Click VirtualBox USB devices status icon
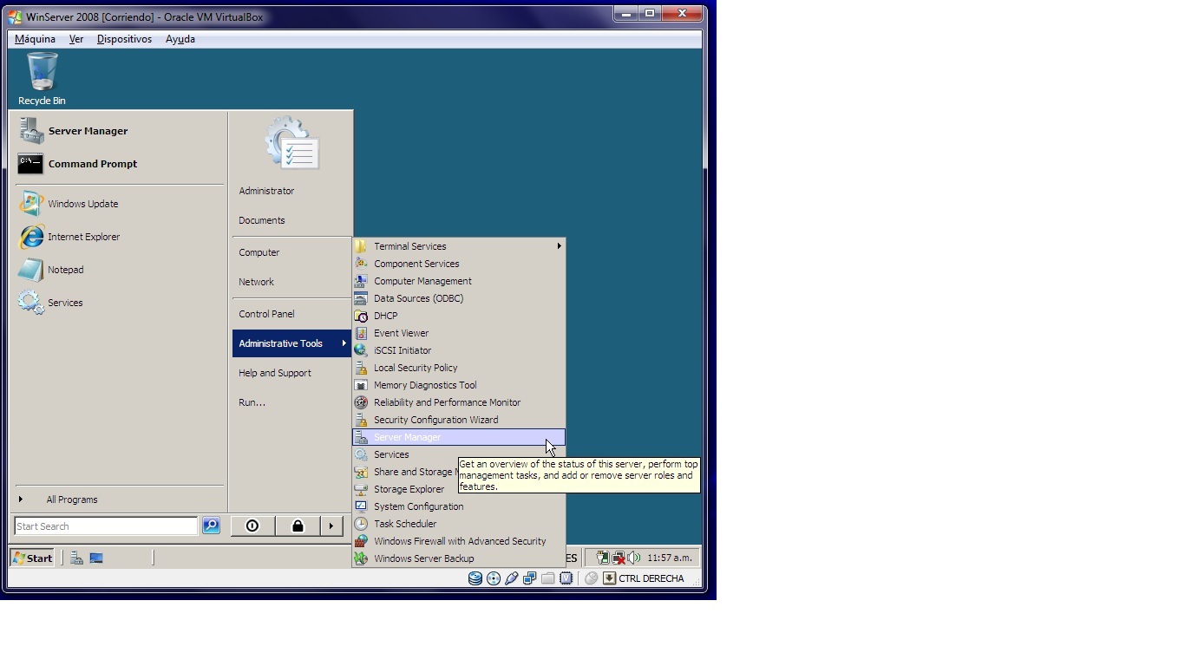This screenshot has height=666, width=1185. [x=512, y=578]
